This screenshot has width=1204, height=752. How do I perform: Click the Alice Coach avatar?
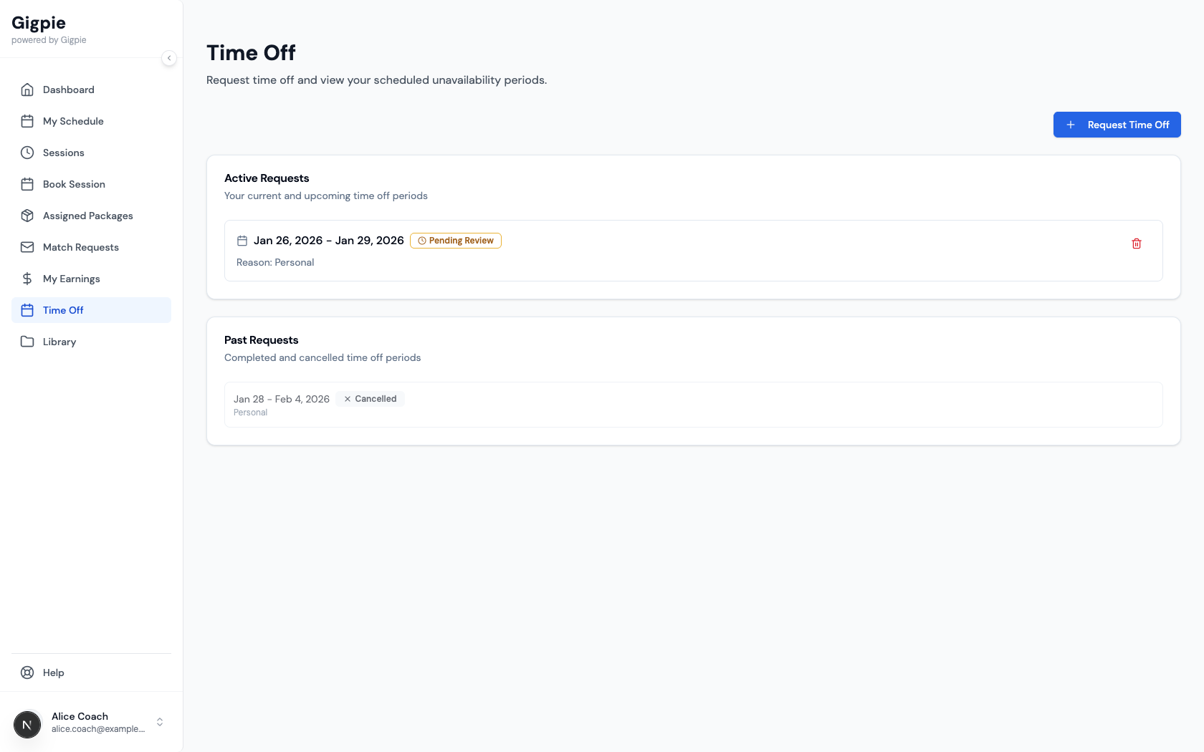(x=27, y=725)
